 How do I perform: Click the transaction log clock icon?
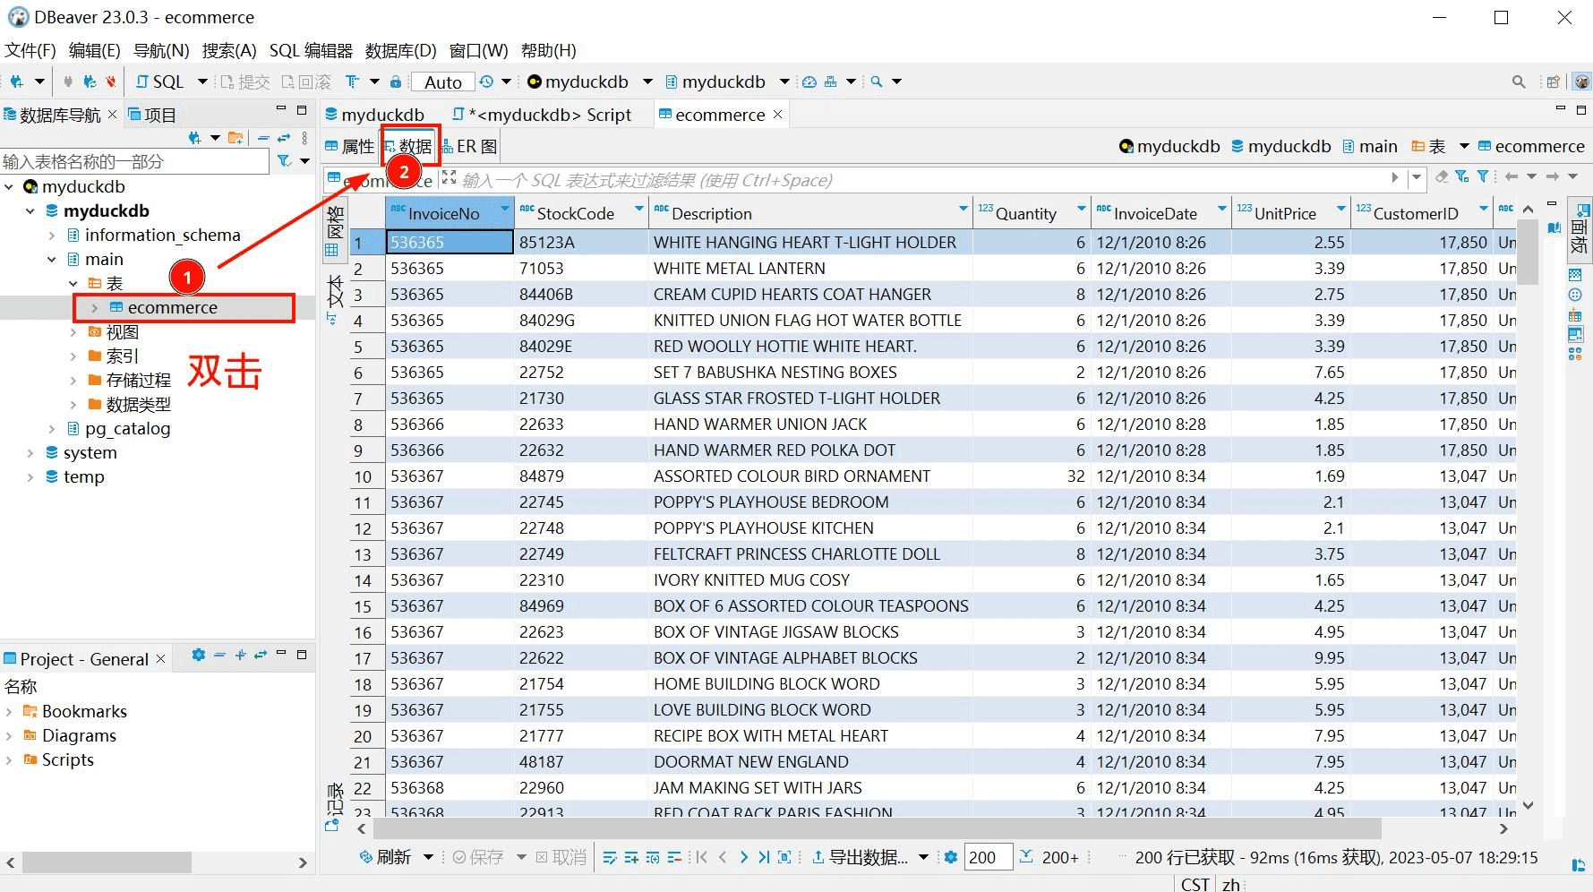pos(486,81)
